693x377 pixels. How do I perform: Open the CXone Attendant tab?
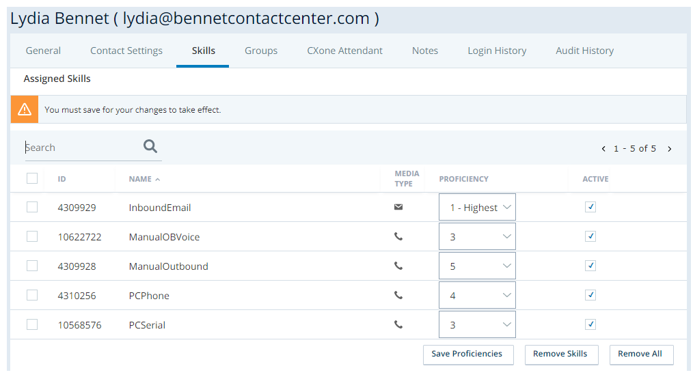click(344, 51)
